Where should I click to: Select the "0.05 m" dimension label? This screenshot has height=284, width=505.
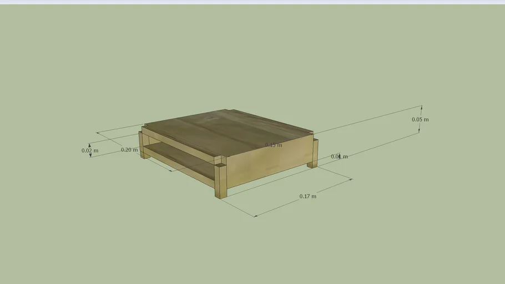[x=420, y=119]
